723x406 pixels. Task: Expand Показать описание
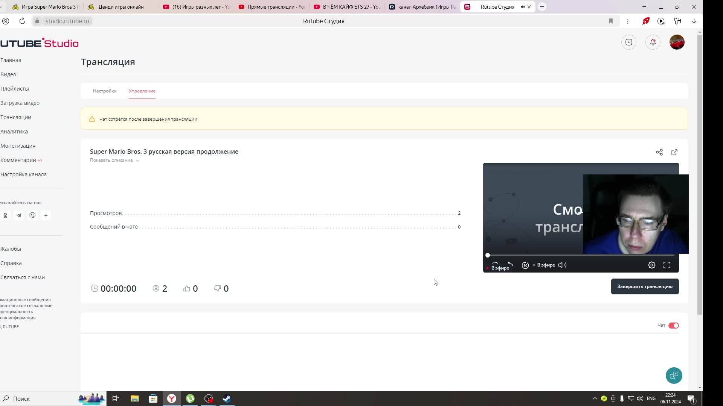pos(114,161)
